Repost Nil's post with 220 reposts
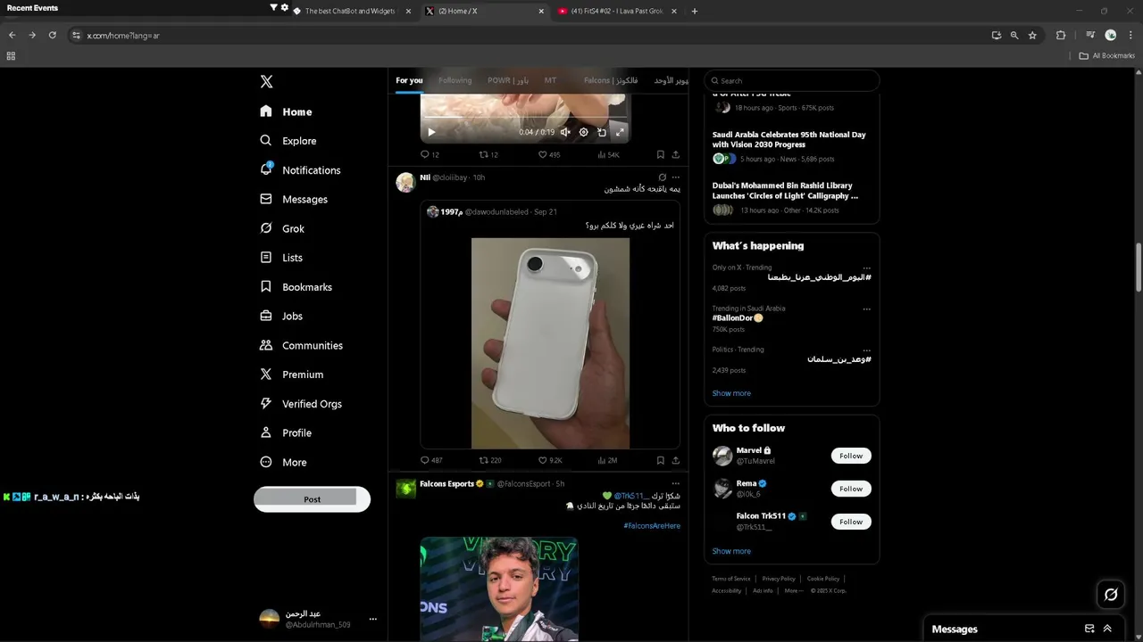Image resolution: width=1143 pixels, height=642 pixels. (x=490, y=460)
